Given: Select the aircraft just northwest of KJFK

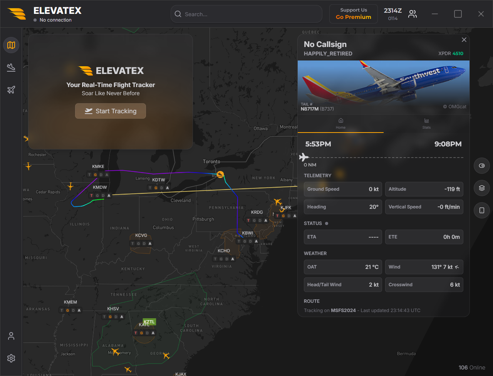Looking at the screenshot, I should coord(277,202).
